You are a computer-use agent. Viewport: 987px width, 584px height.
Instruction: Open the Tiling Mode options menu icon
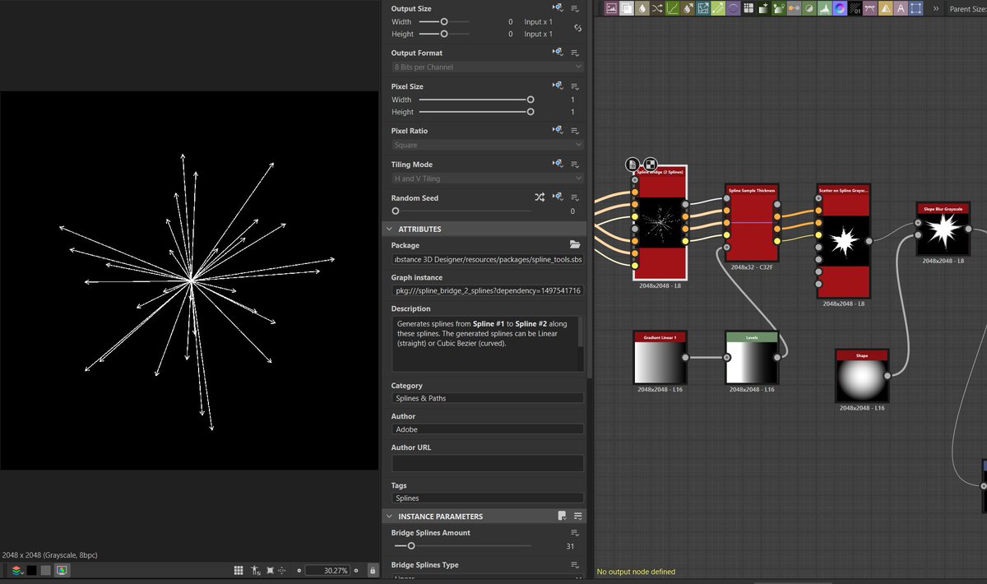[576, 164]
